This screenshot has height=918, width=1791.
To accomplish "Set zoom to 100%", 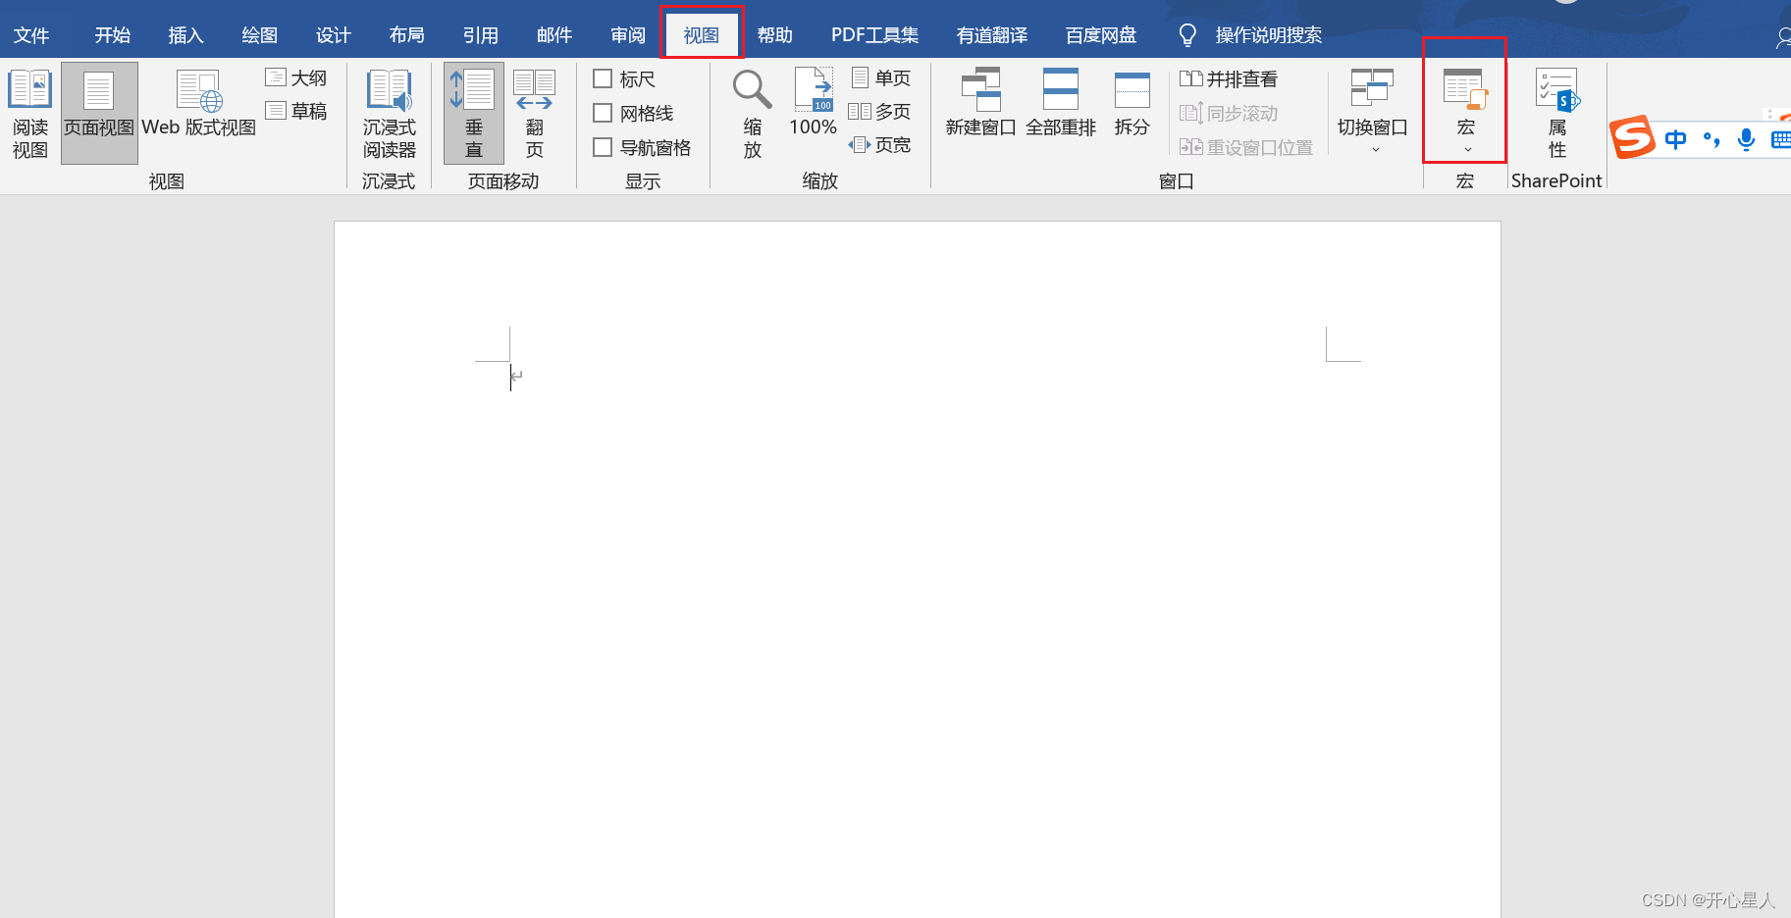I will click(x=814, y=102).
